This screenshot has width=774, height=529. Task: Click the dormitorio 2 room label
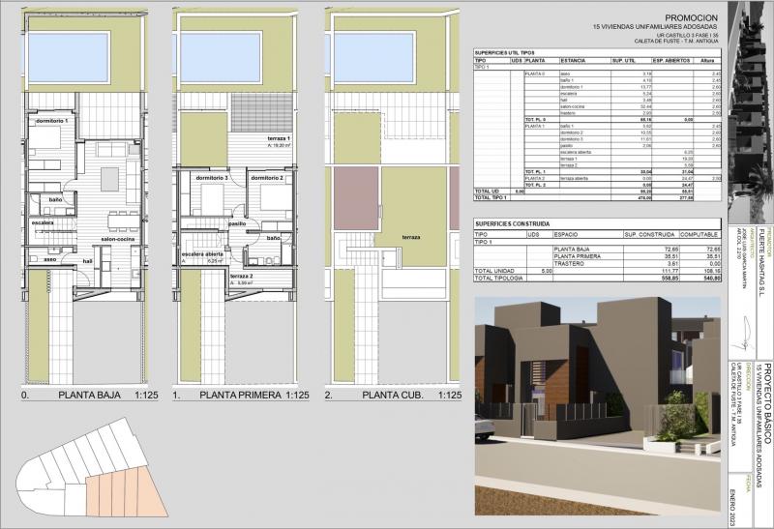266,179
